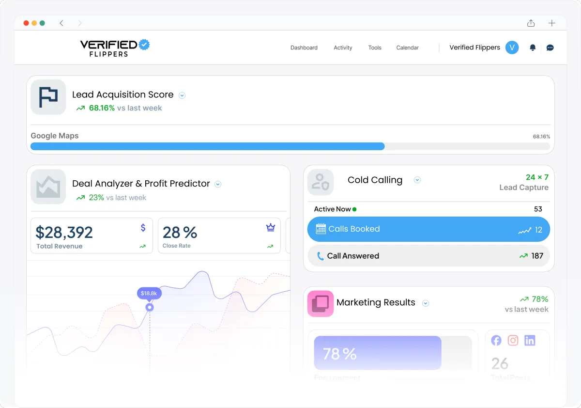Click the green active status dot
This screenshot has height=408, width=581.
(354, 209)
